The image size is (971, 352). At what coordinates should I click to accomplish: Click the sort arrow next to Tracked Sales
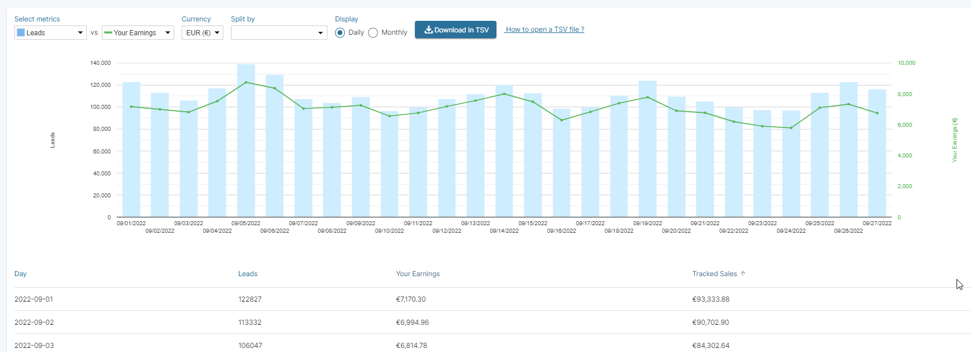743,274
